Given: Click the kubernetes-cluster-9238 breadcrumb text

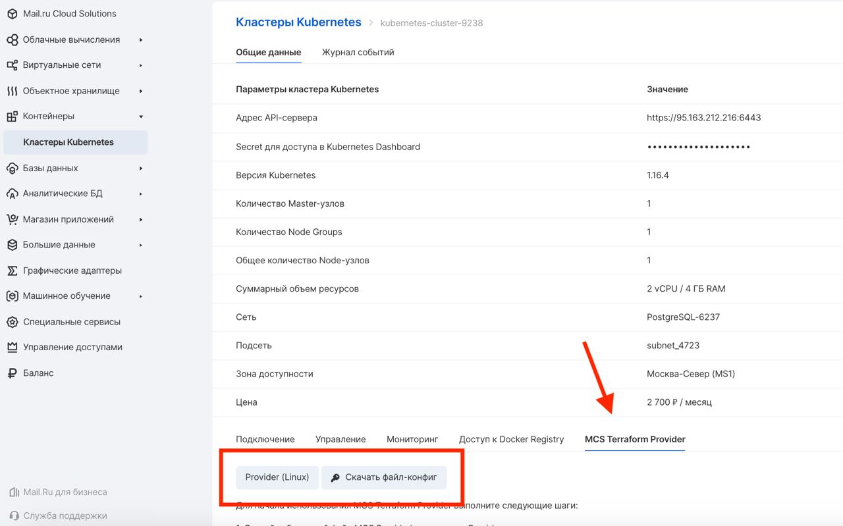Looking at the screenshot, I should coord(431,22).
